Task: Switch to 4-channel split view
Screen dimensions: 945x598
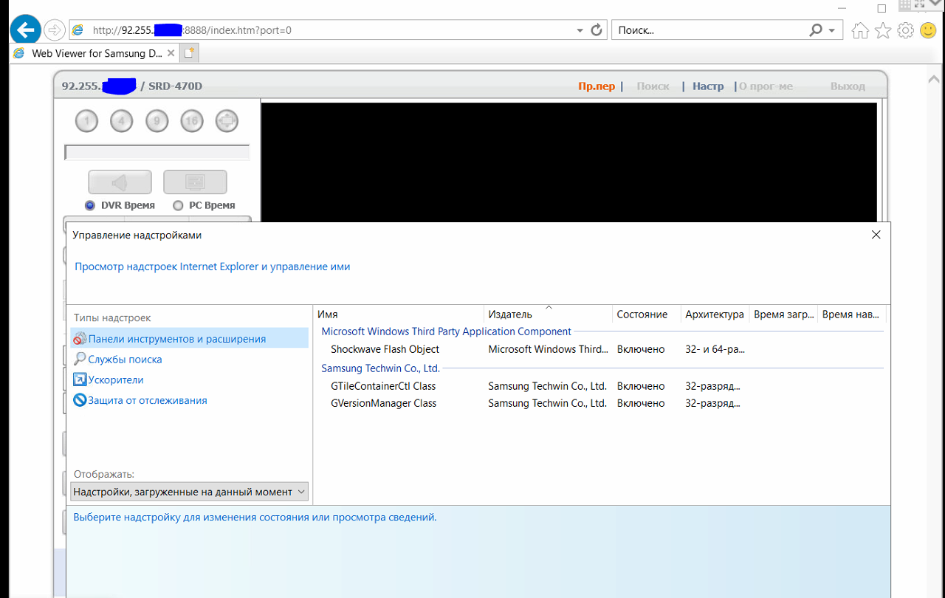Action: click(121, 121)
